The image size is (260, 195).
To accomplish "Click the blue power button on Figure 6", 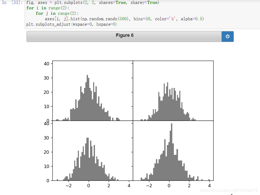I will click(x=228, y=37).
